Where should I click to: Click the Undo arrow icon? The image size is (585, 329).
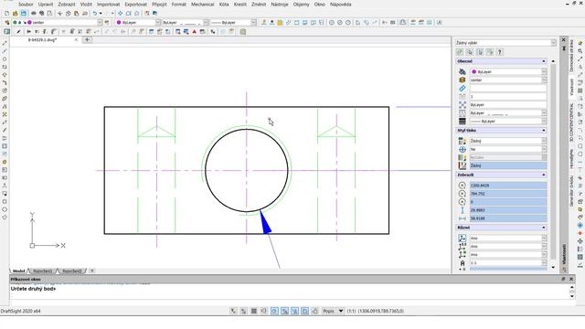click(95, 14)
